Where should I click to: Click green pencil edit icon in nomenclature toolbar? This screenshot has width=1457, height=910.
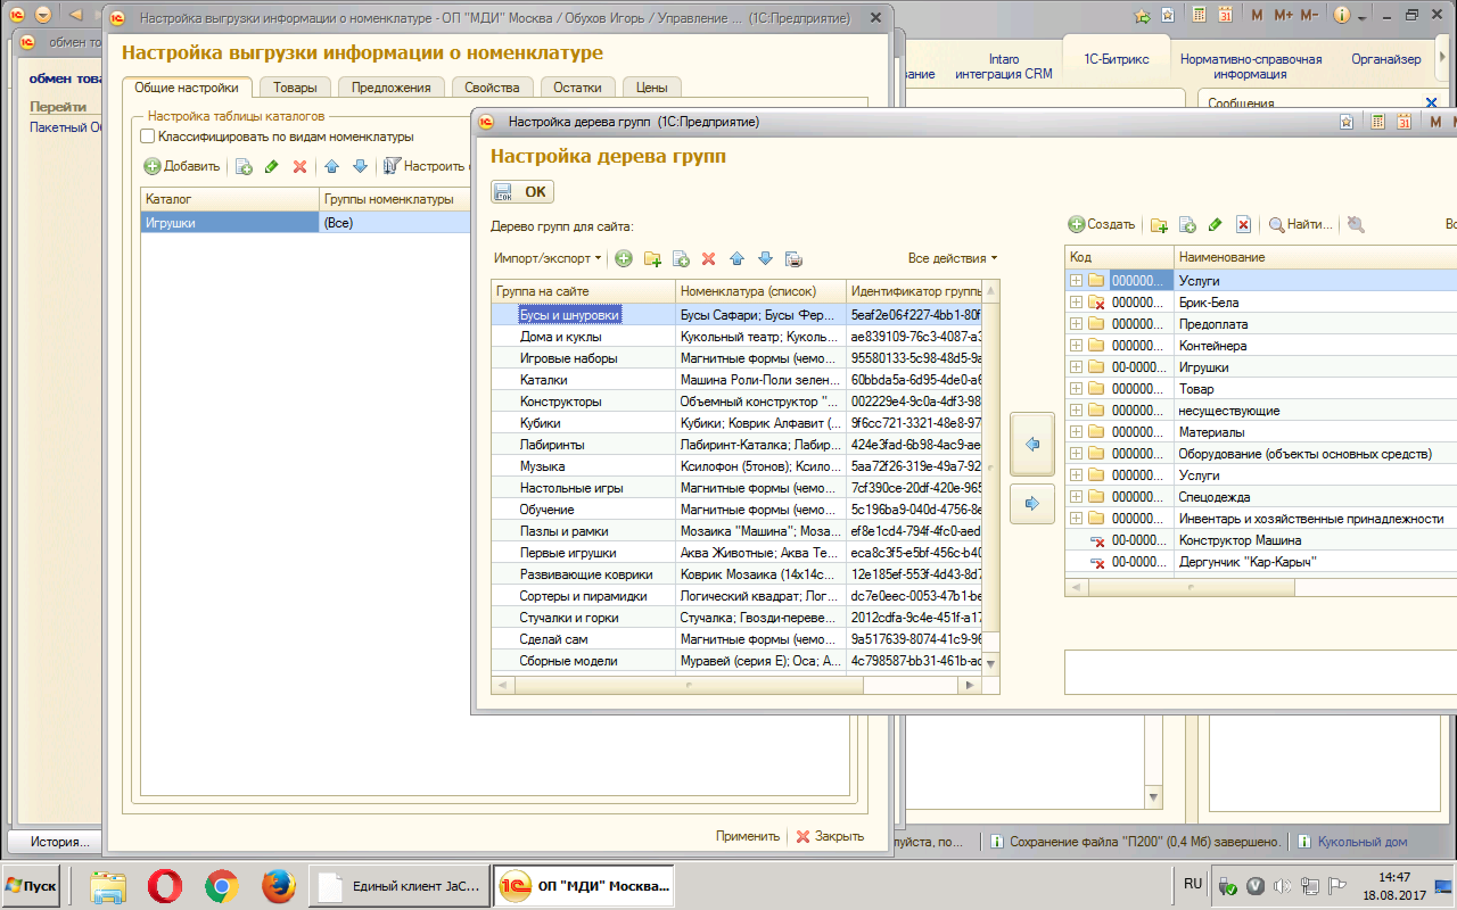click(x=1215, y=225)
